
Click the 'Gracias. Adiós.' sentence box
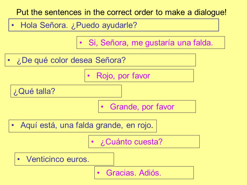pos(144,173)
